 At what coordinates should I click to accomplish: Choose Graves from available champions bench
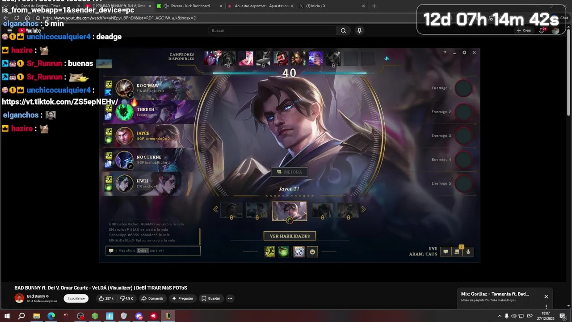[x=281, y=59]
